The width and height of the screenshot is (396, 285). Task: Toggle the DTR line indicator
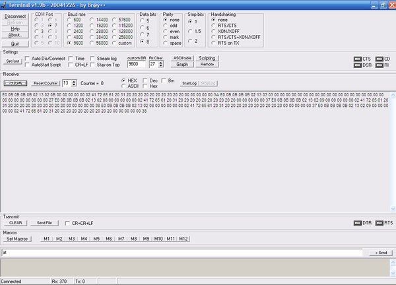click(357, 223)
